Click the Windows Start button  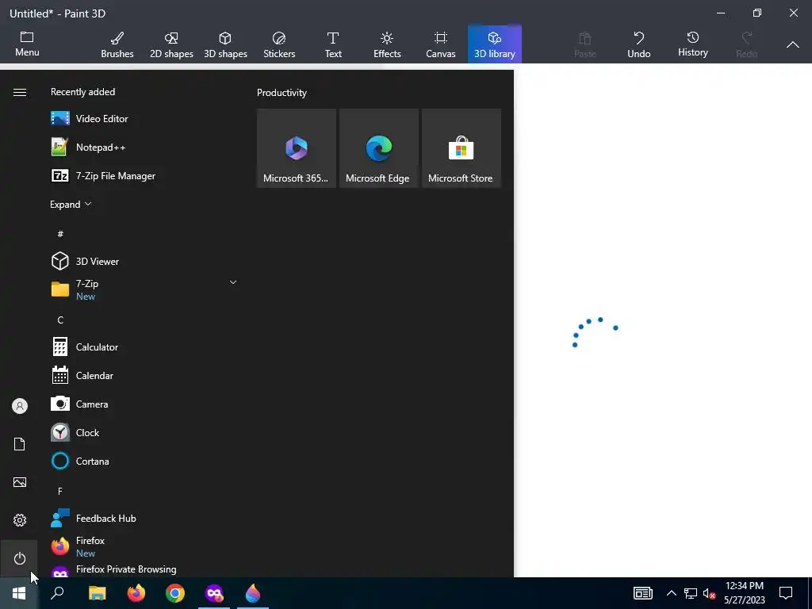tap(19, 593)
